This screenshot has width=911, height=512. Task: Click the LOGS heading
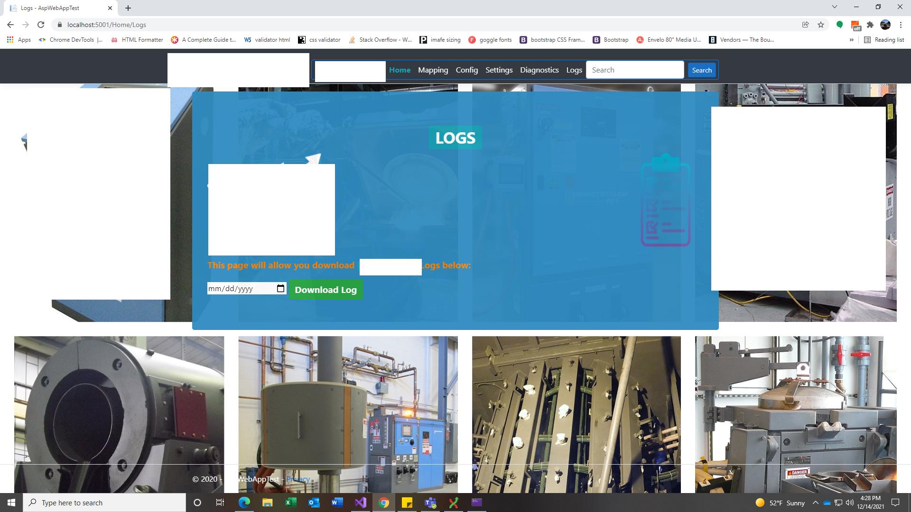point(455,137)
